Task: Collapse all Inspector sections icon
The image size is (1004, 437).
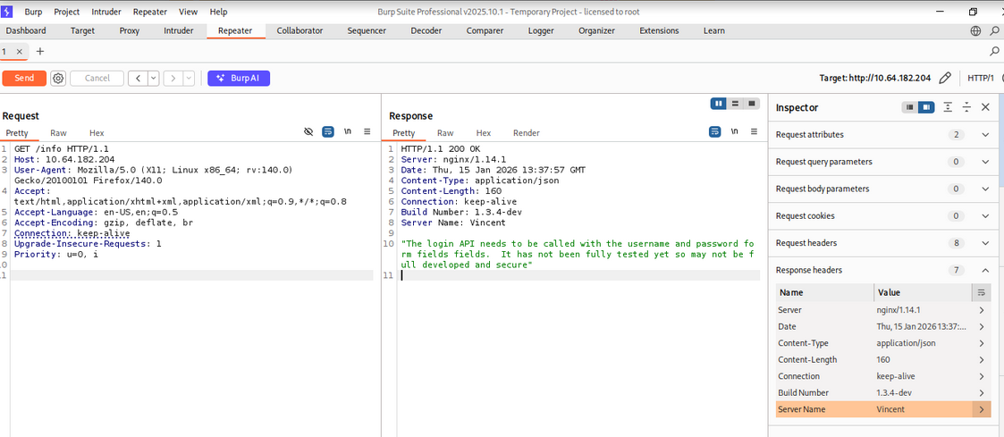Action: tap(966, 107)
